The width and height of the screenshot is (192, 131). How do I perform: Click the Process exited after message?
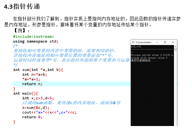152,56
